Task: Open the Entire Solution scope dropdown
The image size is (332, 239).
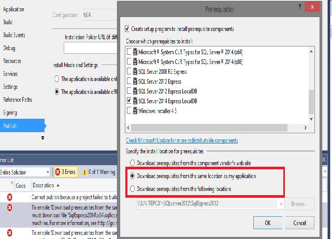Action: pos(48,172)
